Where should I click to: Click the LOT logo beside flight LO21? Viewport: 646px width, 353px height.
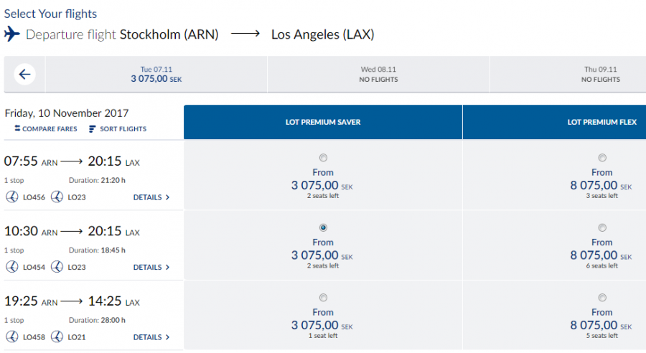coord(57,337)
